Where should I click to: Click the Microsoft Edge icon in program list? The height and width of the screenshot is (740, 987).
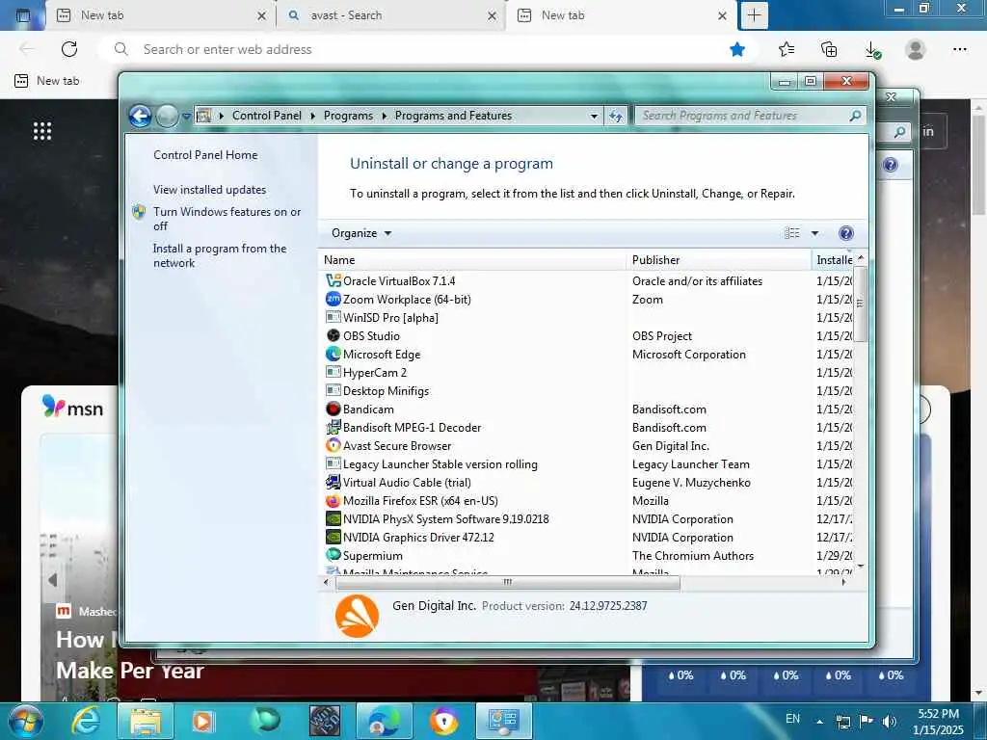(x=333, y=354)
